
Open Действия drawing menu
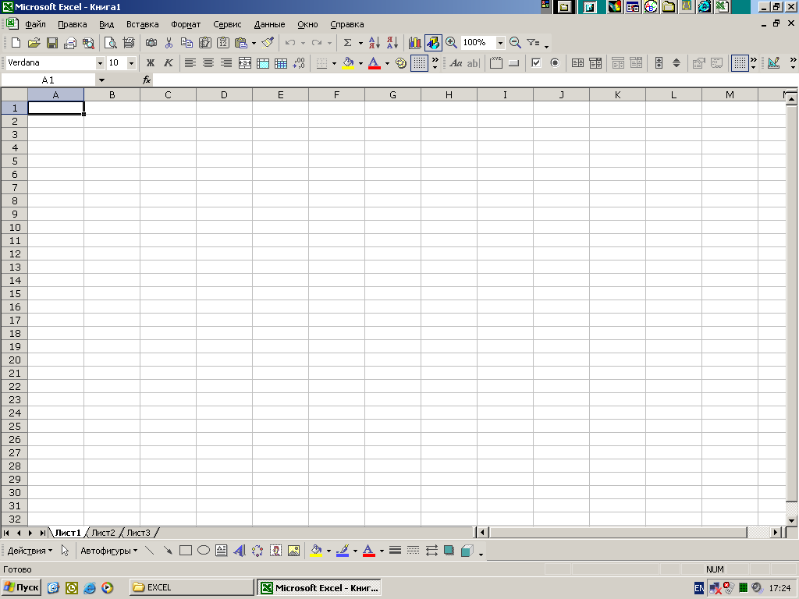30,551
